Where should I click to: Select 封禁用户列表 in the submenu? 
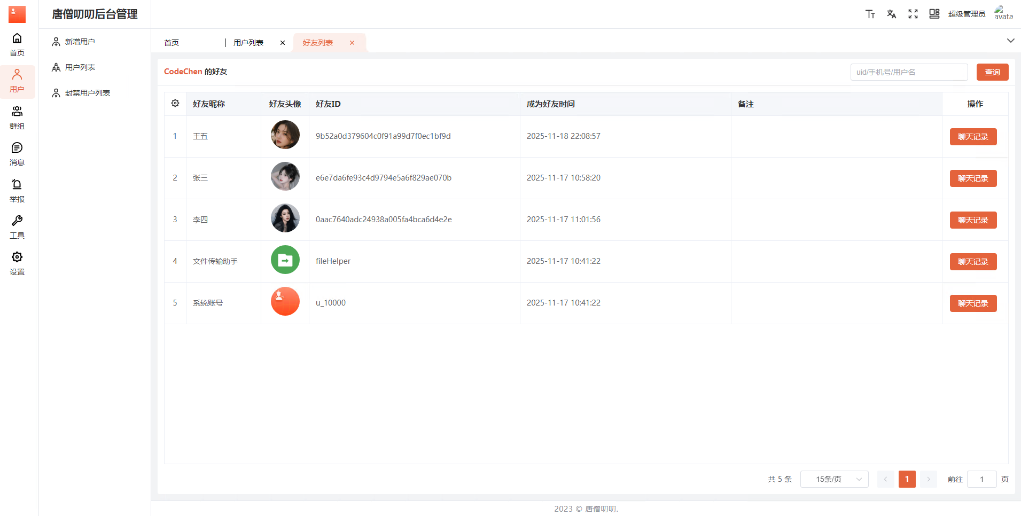(87, 93)
